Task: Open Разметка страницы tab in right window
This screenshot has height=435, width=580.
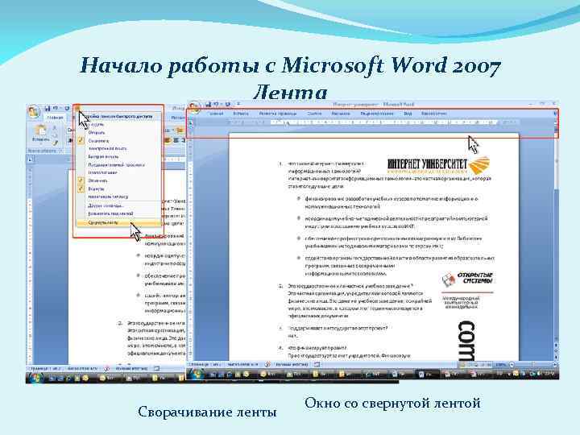Action: point(277,114)
